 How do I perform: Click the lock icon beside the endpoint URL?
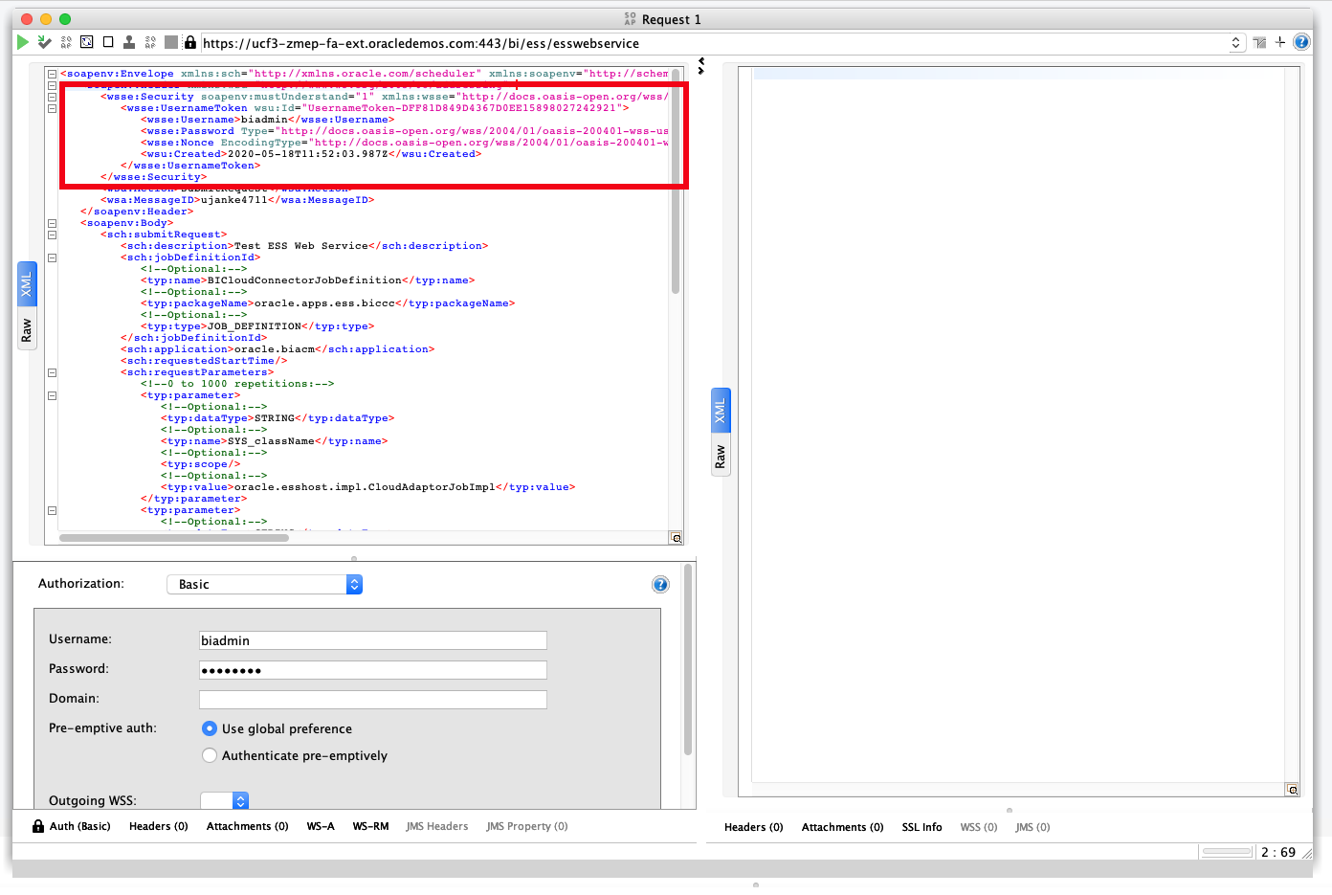(x=190, y=42)
